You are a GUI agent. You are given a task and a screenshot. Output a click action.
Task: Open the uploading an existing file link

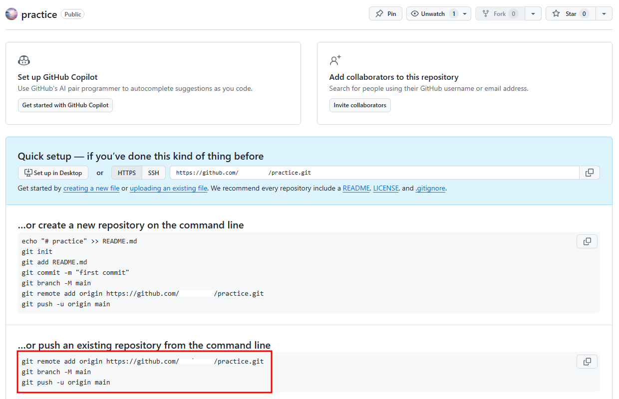pyautogui.click(x=169, y=189)
